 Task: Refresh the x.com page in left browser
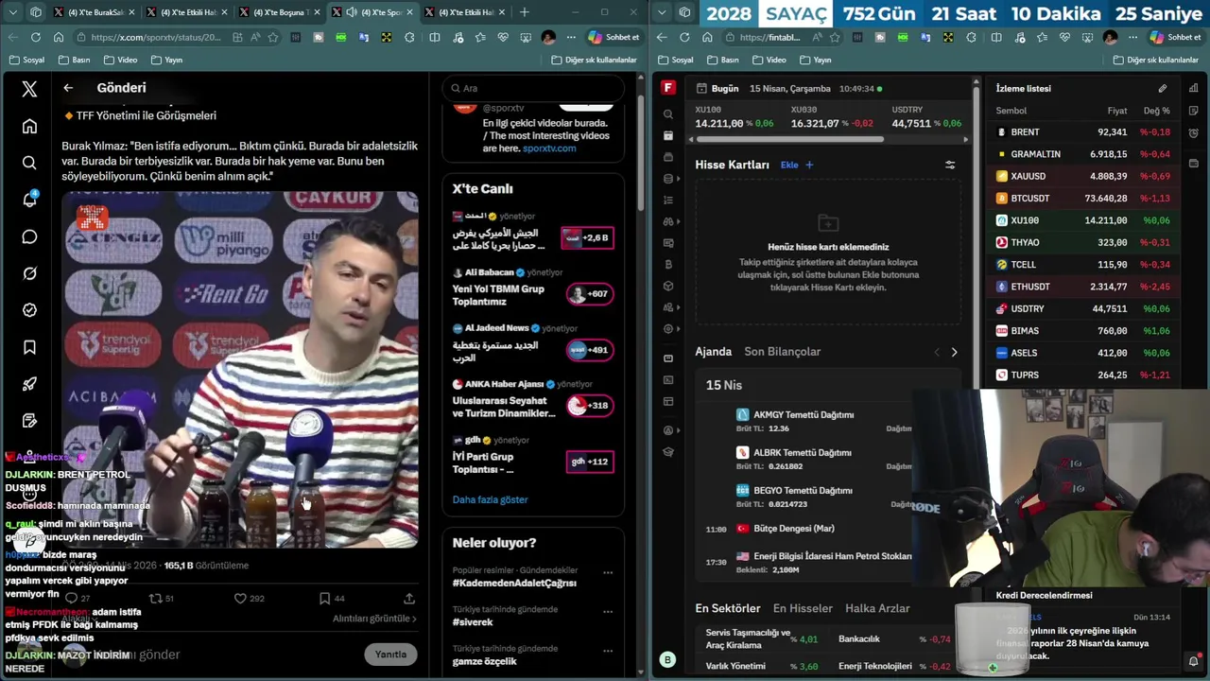point(35,37)
